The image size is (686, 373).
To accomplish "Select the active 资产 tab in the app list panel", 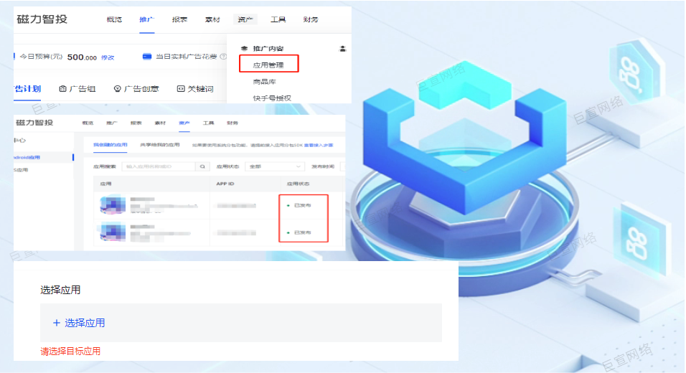I will (184, 123).
